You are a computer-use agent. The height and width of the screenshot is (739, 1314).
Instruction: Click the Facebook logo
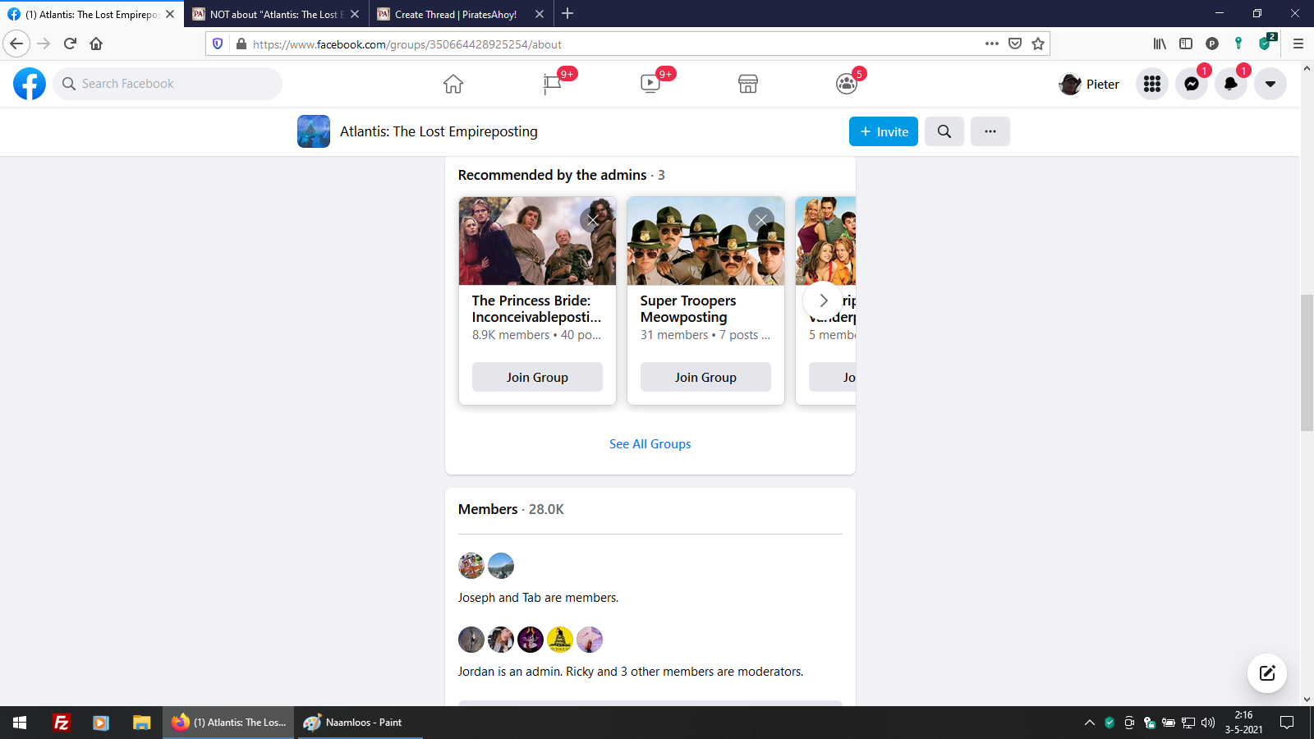pos(30,84)
